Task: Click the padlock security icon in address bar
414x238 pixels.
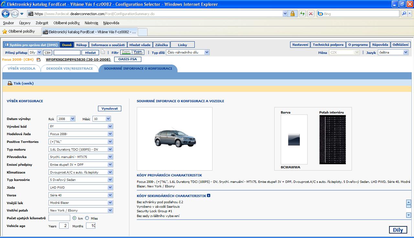Action: click(292, 14)
